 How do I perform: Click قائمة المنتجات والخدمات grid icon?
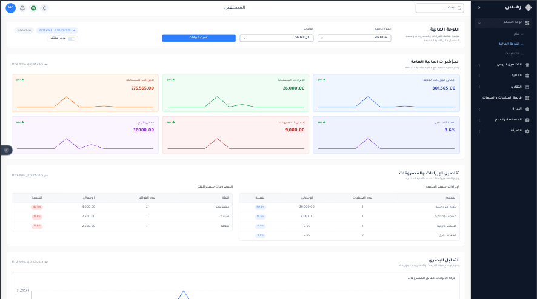(527, 98)
